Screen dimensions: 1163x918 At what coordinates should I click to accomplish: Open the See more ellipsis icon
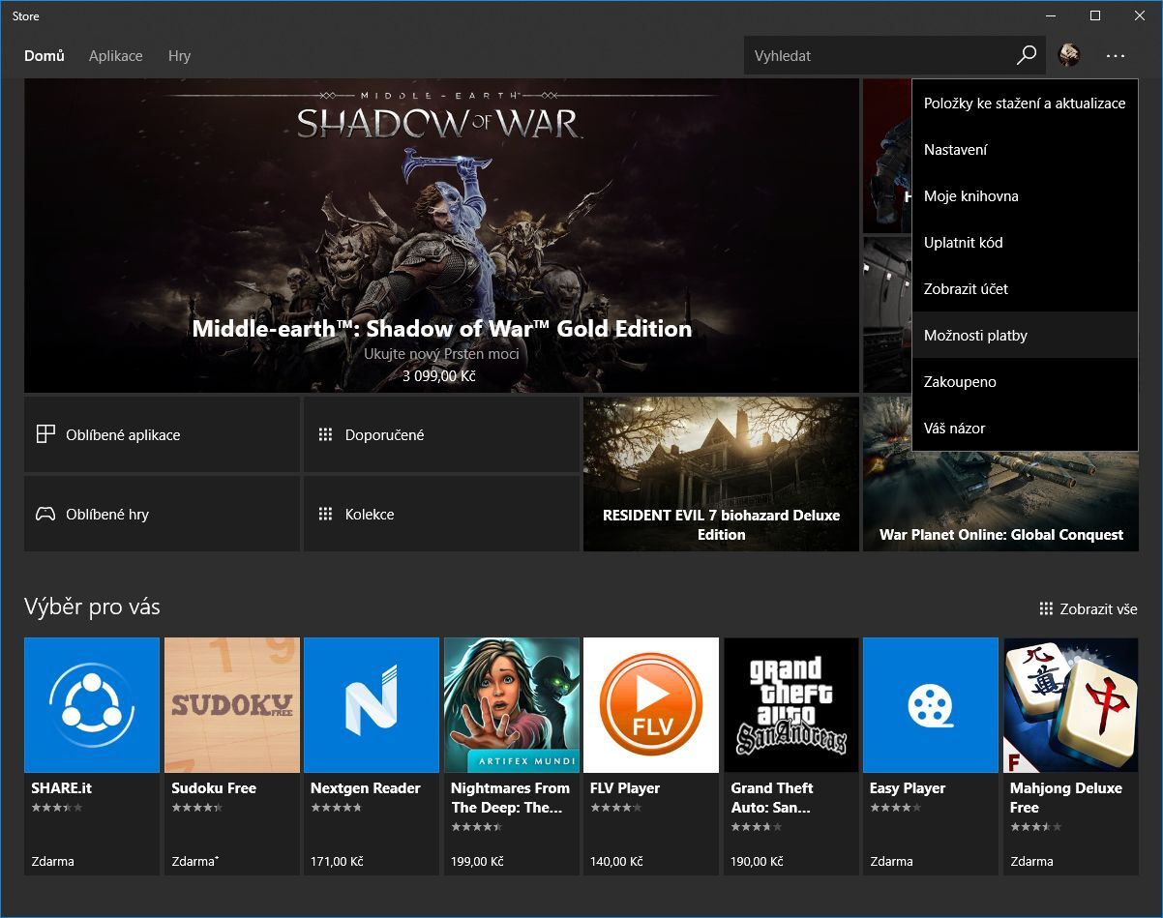click(x=1116, y=56)
